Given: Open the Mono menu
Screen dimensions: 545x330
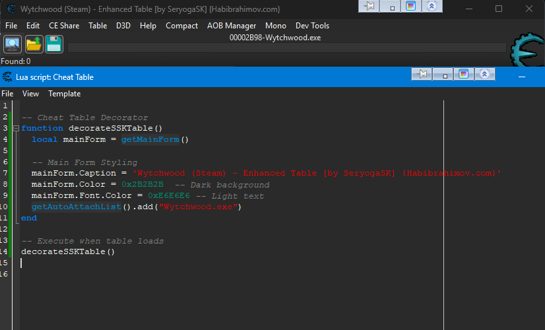Looking at the screenshot, I should [x=276, y=26].
